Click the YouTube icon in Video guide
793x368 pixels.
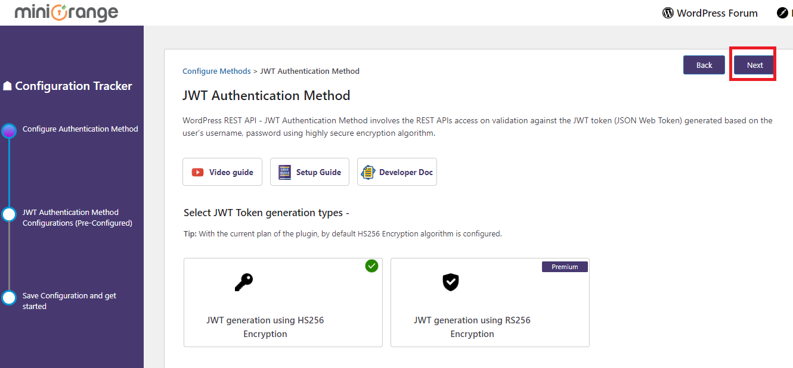click(x=197, y=172)
